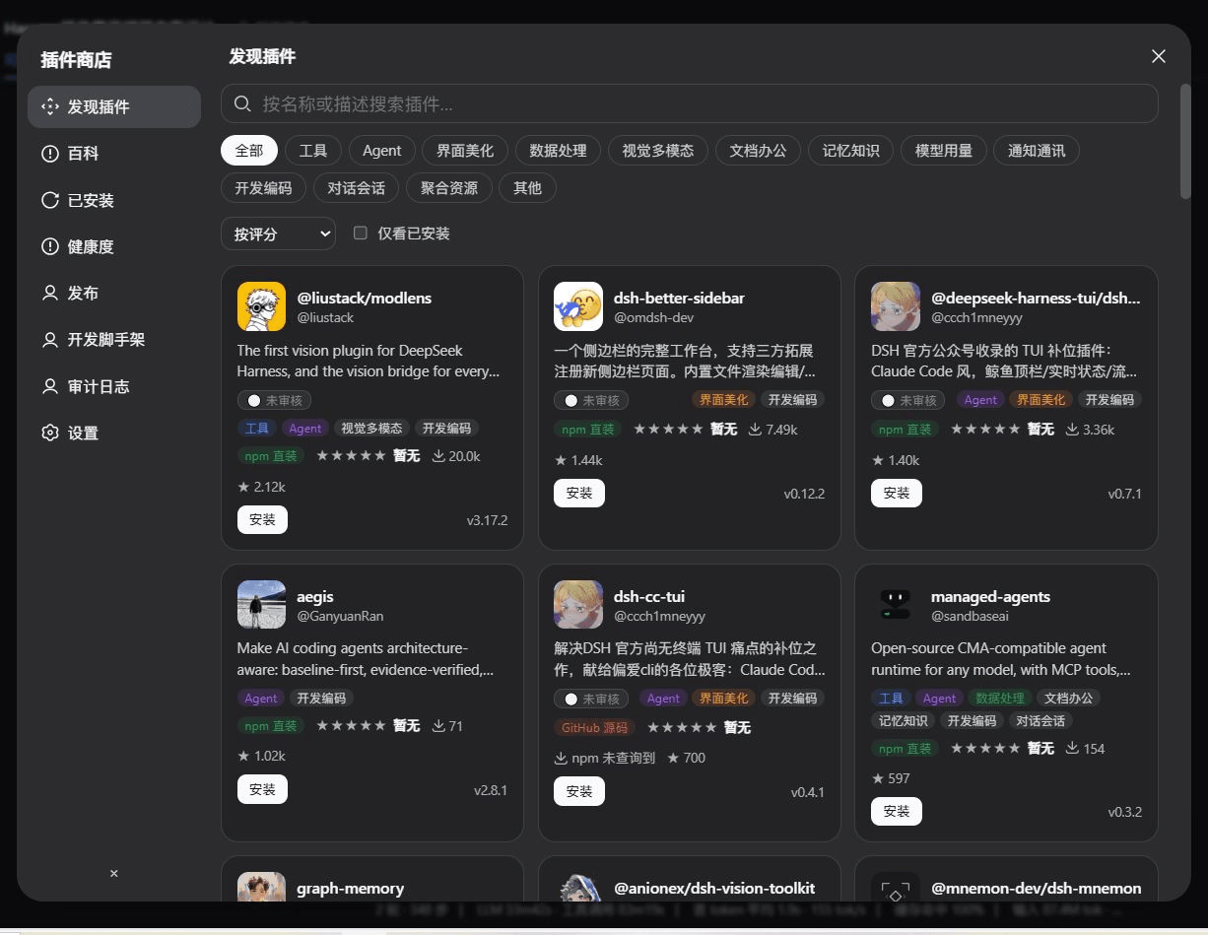Click the managed-agents robot icon
Image resolution: width=1208 pixels, height=935 pixels.
click(x=896, y=605)
